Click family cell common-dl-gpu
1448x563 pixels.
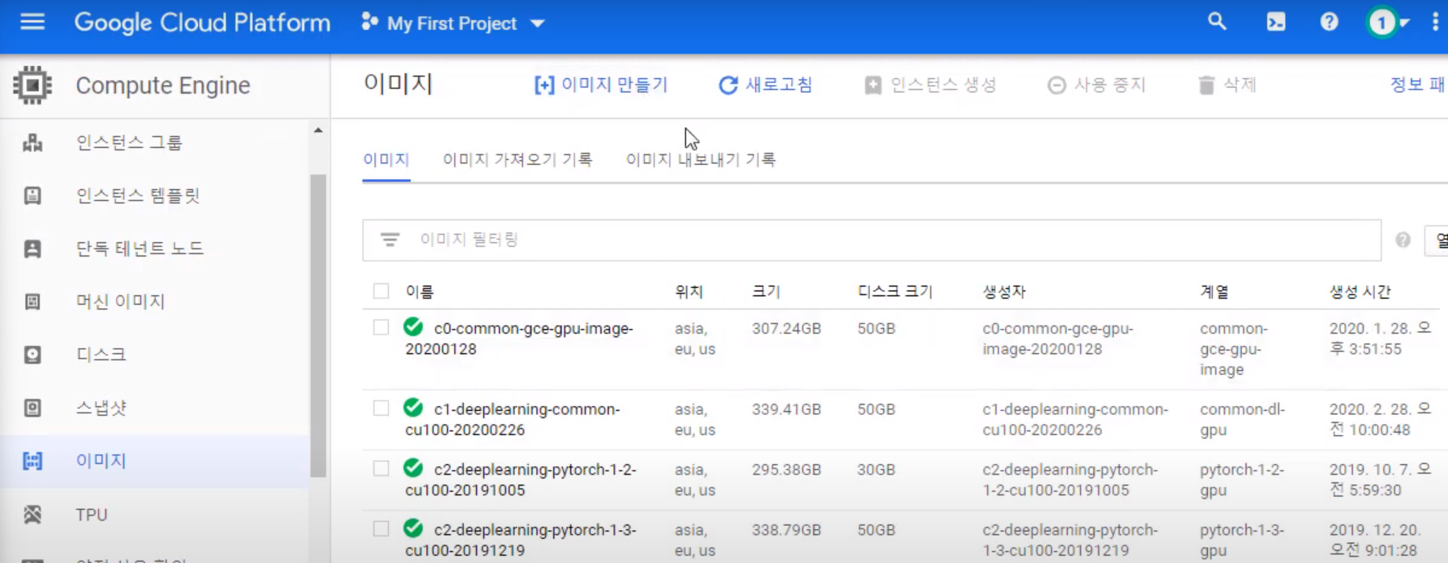[x=1242, y=419]
